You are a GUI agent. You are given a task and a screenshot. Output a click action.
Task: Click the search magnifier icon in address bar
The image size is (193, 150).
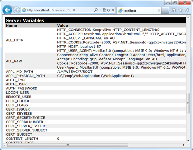pyautogui.click(x=96, y=10)
